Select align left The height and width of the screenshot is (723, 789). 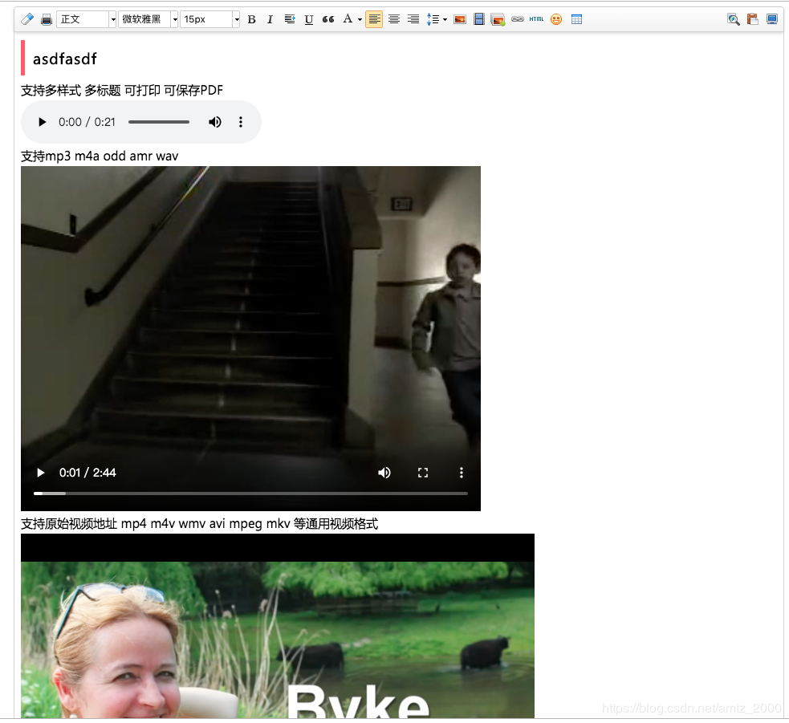(x=374, y=19)
